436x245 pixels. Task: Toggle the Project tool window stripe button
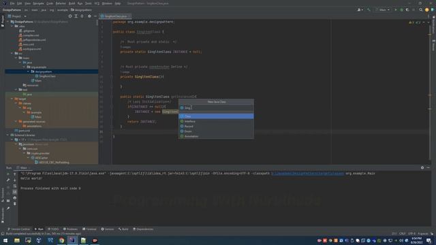click(x=3, y=21)
